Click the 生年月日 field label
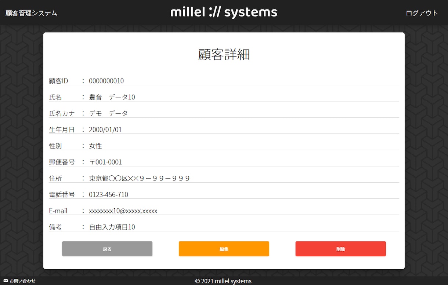 pos(62,129)
